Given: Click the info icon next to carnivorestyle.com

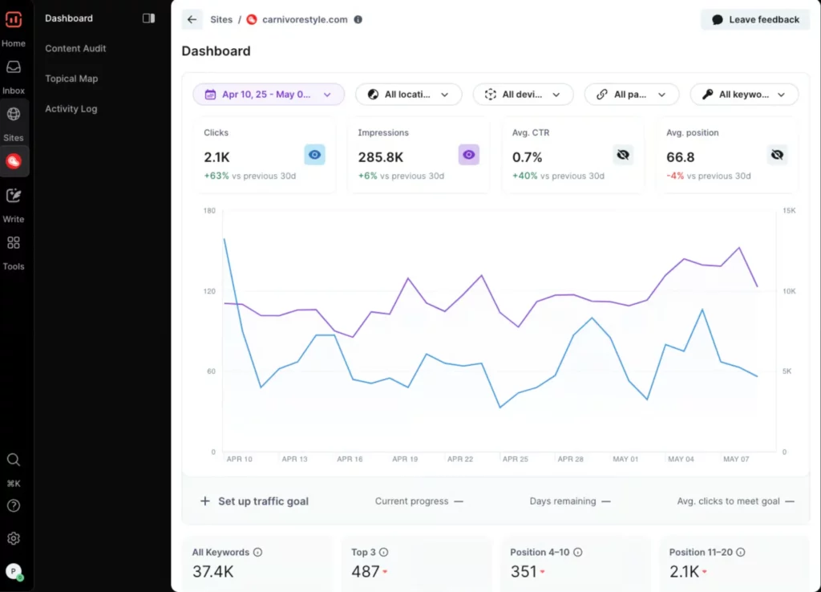Looking at the screenshot, I should point(358,19).
